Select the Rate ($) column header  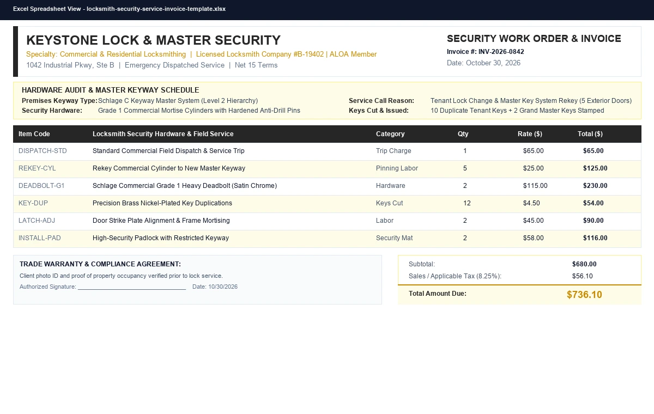530,134
